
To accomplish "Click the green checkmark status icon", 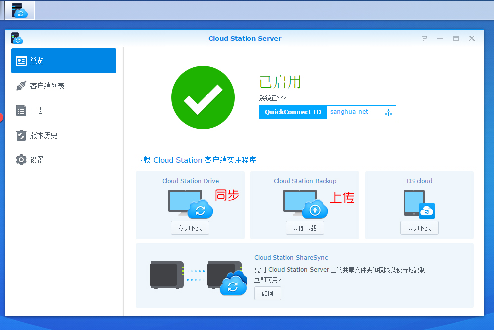I will coord(203,97).
